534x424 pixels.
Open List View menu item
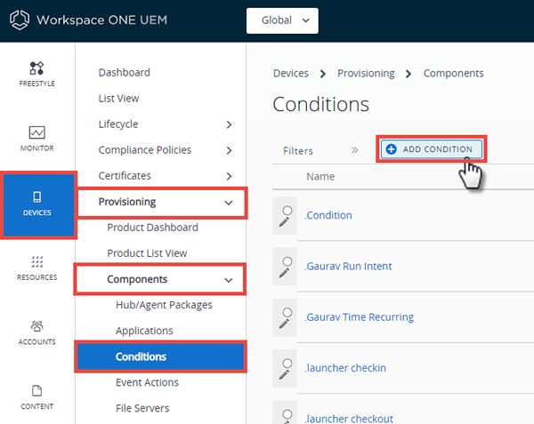click(118, 99)
